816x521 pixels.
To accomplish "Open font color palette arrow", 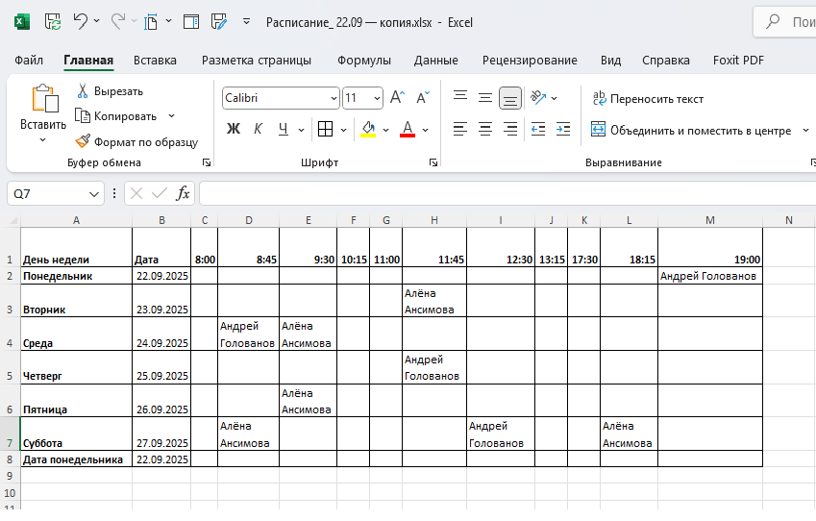I will (425, 130).
